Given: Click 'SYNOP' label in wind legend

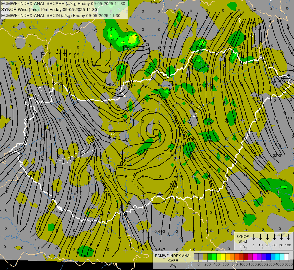Looking at the screenshot, I should tap(242, 236).
